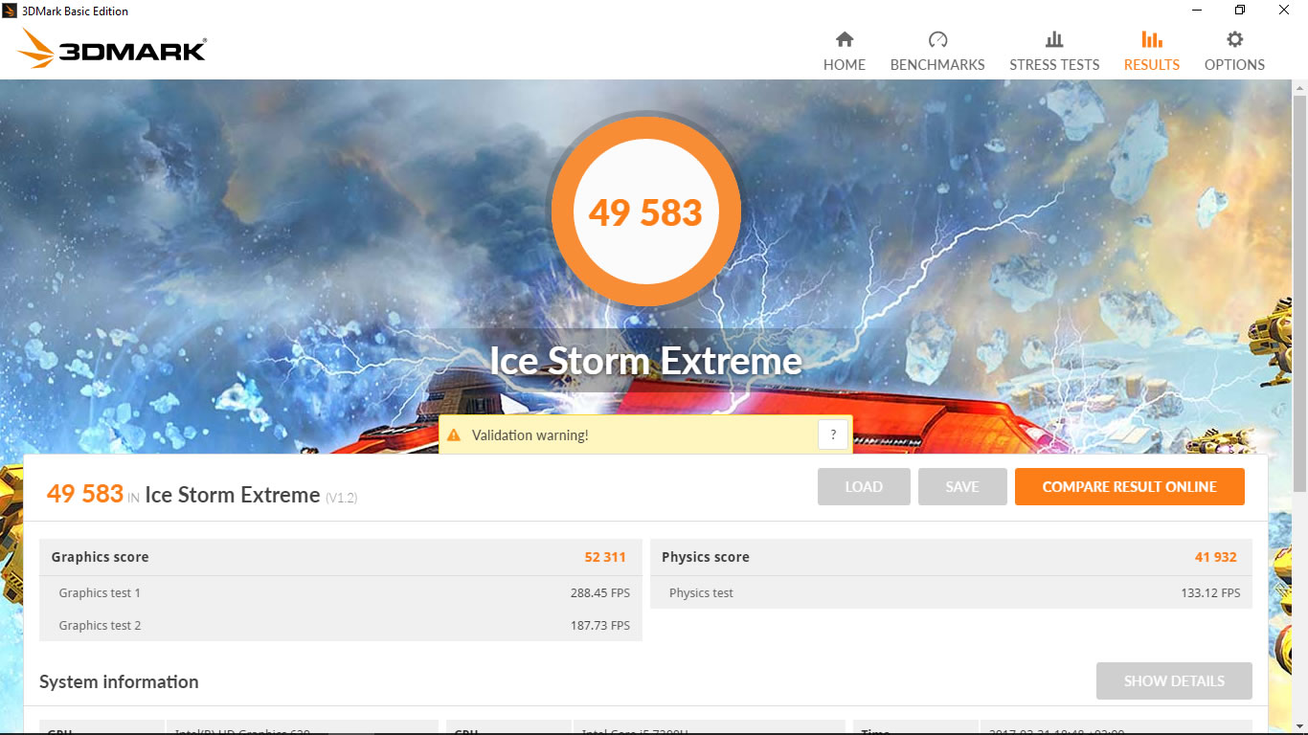The width and height of the screenshot is (1308, 735).
Task: Open the Home tab house icon
Action: point(845,39)
